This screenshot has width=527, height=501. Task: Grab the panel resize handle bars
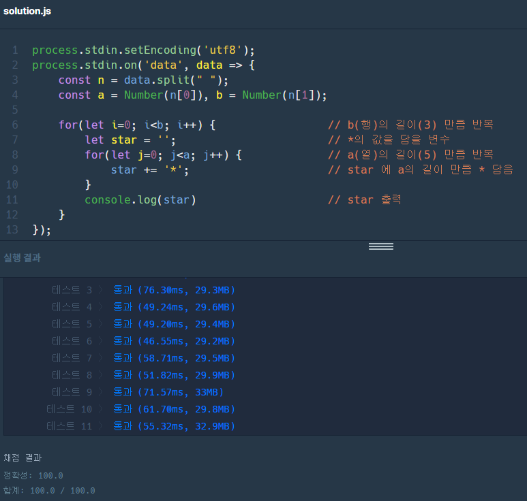pos(381,246)
